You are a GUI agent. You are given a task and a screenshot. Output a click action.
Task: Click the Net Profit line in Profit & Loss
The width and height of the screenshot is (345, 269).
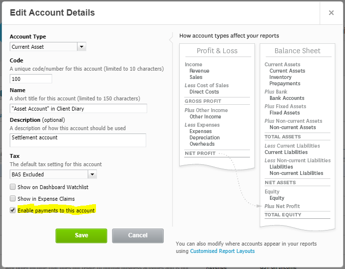(200, 154)
